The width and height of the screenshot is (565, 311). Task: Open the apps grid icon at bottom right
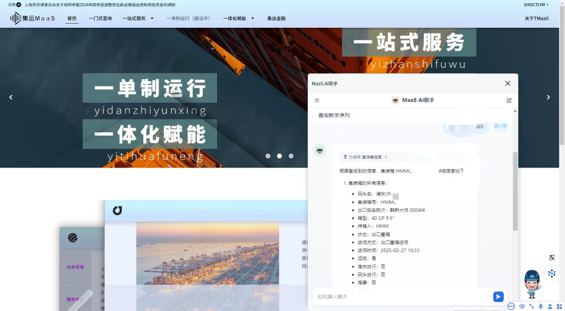(559, 306)
